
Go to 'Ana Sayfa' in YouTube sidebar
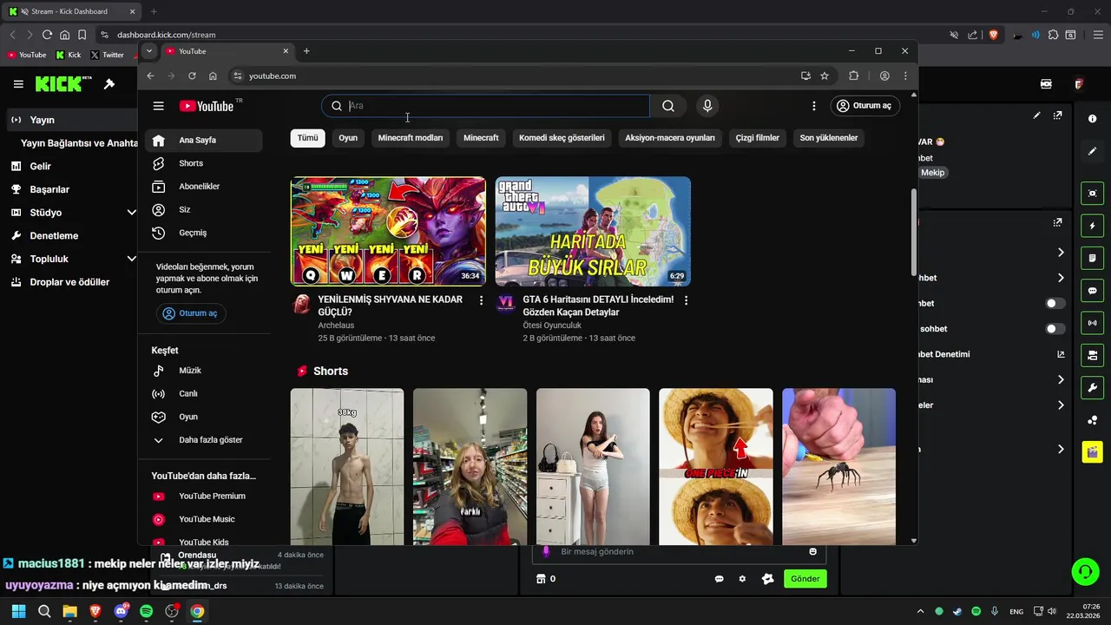click(204, 140)
